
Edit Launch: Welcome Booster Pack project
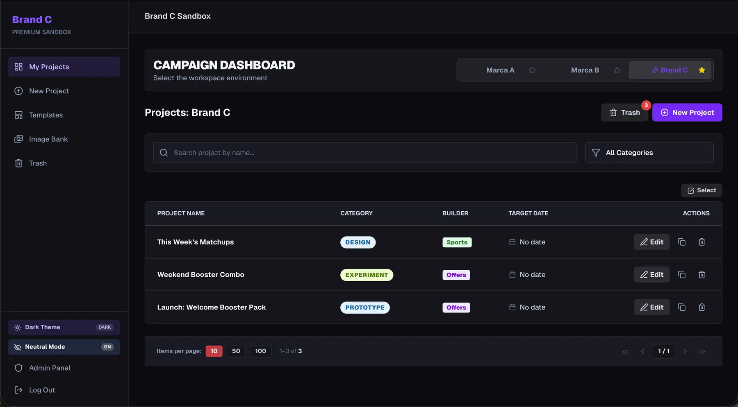[652, 307]
